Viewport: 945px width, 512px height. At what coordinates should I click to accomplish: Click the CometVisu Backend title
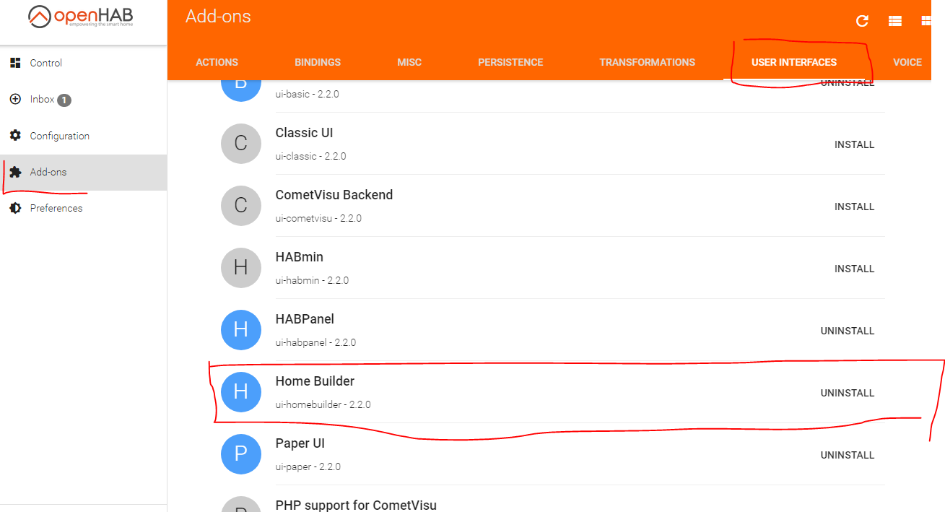click(334, 195)
